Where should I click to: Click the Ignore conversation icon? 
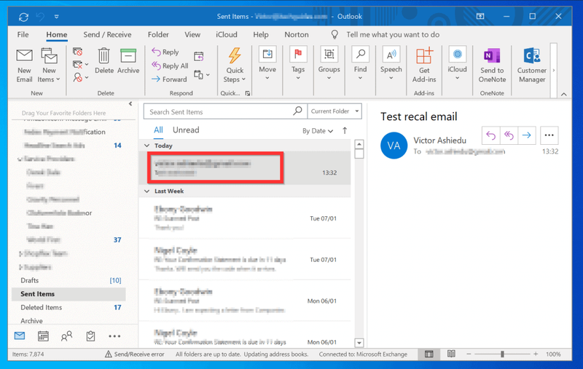tap(77, 52)
